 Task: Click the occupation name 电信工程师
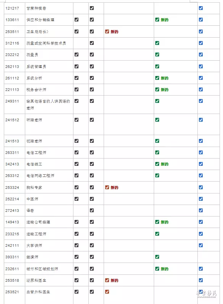(36, 153)
